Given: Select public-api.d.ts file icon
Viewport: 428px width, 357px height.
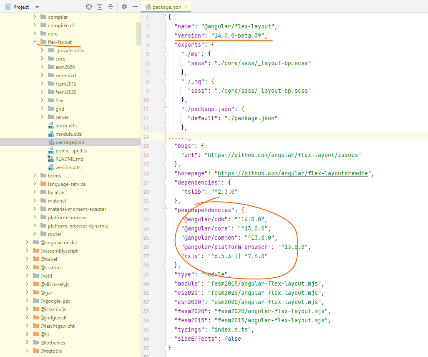Looking at the screenshot, I should [51, 150].
